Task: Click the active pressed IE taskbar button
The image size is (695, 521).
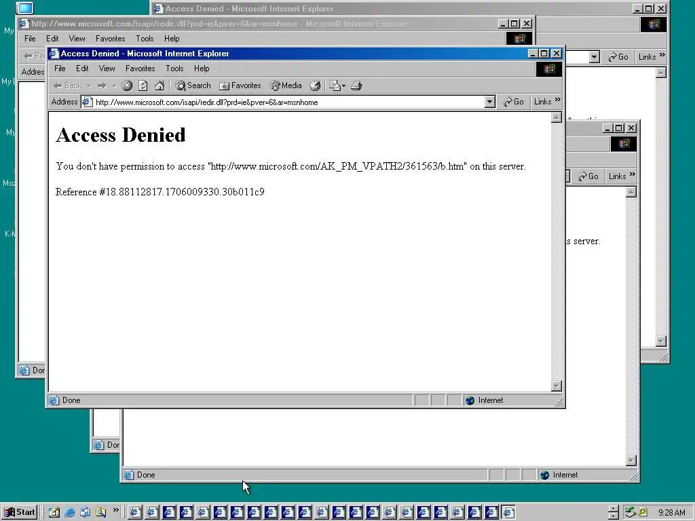Action: click(x=508, y=512)
